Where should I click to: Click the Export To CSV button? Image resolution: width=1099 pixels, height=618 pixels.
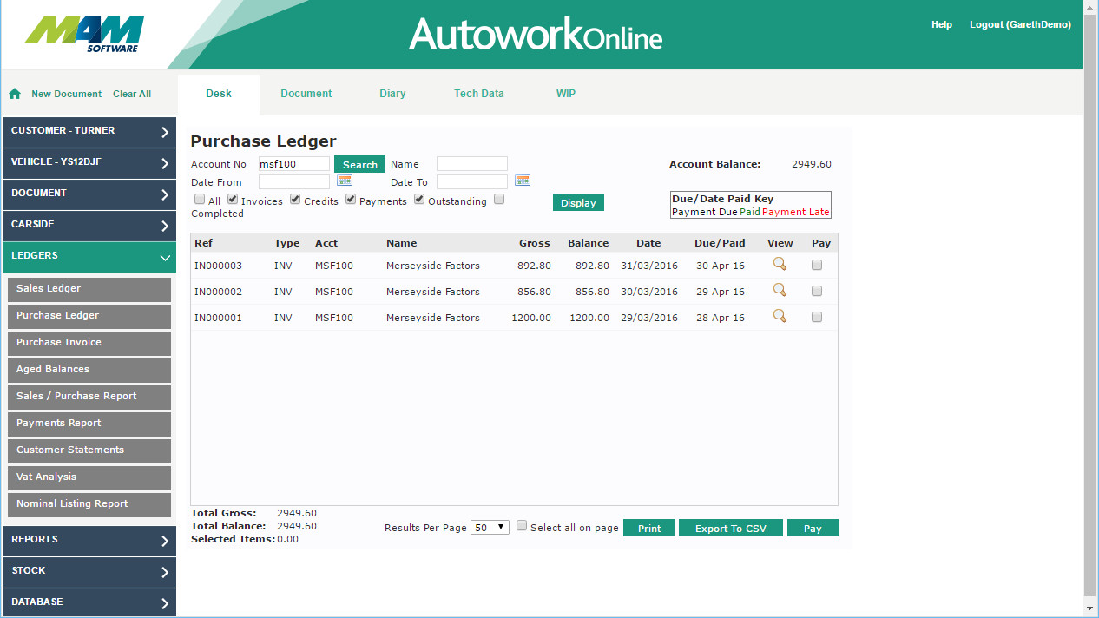(730, 529)
